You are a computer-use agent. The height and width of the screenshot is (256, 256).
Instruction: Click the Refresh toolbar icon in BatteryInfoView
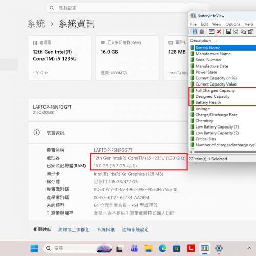[x=236, y=32]
